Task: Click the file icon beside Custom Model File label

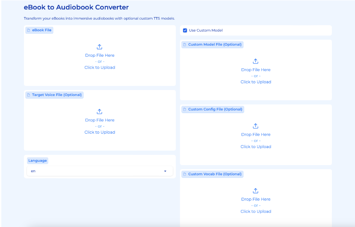Action: (185, 45)
